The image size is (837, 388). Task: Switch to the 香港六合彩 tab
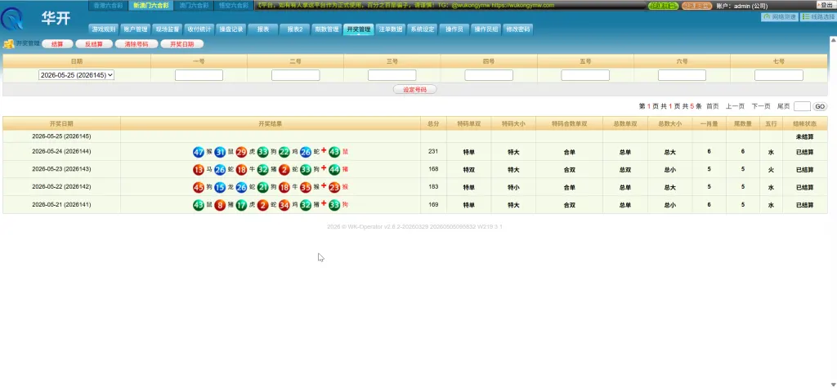pyautogui.click(x=107, y=6)
